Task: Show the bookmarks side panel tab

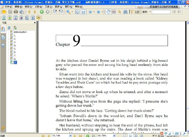Action: click(x=3, y=29)
